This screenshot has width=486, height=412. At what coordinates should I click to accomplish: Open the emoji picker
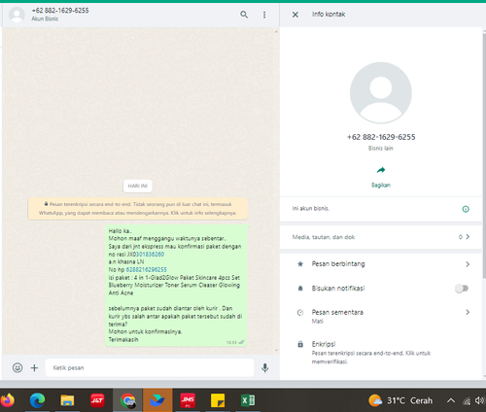coord(17,367)
